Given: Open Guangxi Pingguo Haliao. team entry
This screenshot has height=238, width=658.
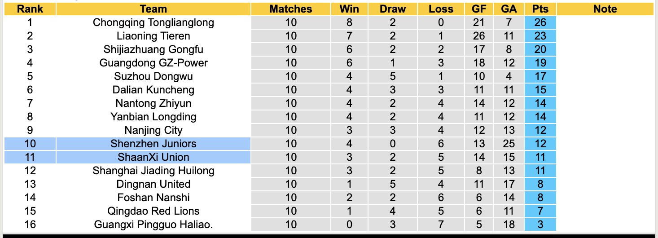Looking at the screenshot, I should pos(154,225).
